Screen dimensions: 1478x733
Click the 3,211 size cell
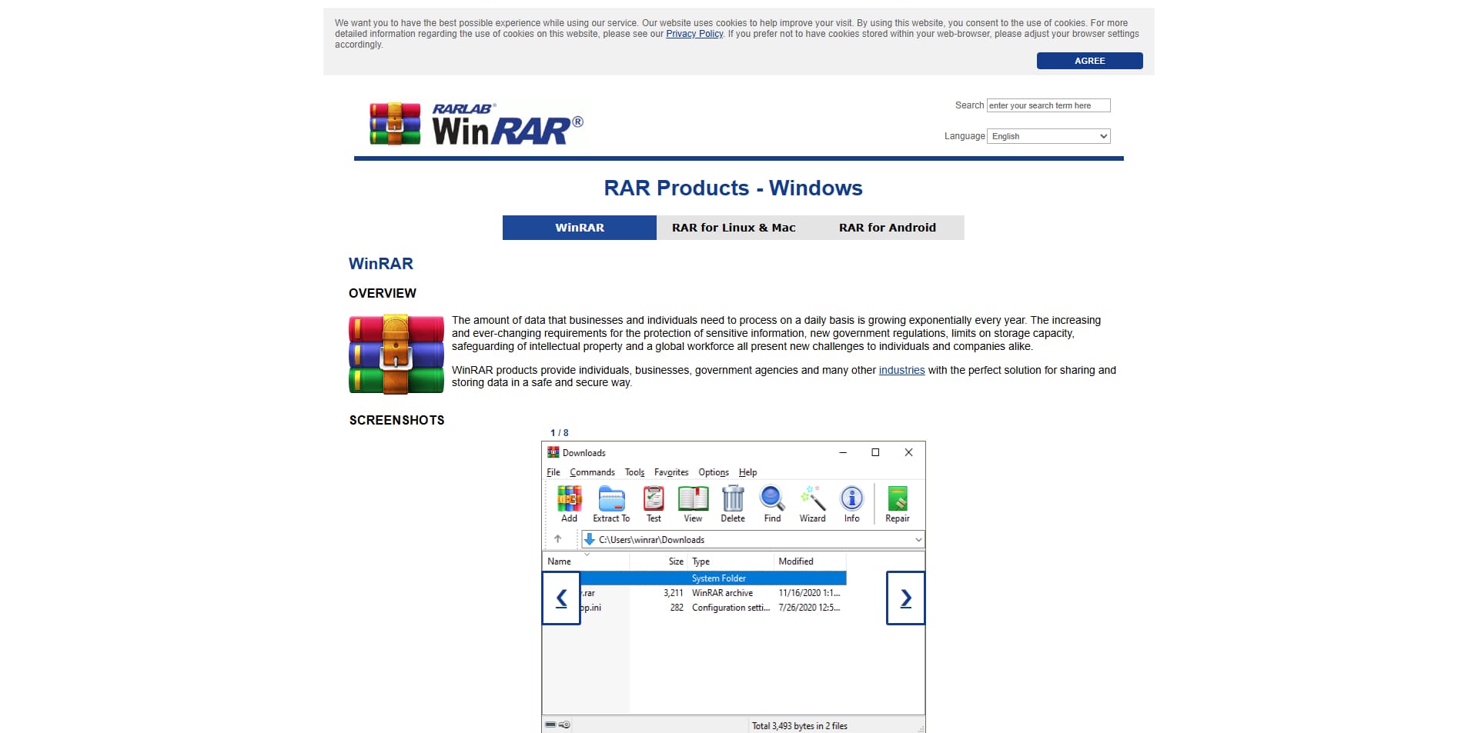click(673, 593)
